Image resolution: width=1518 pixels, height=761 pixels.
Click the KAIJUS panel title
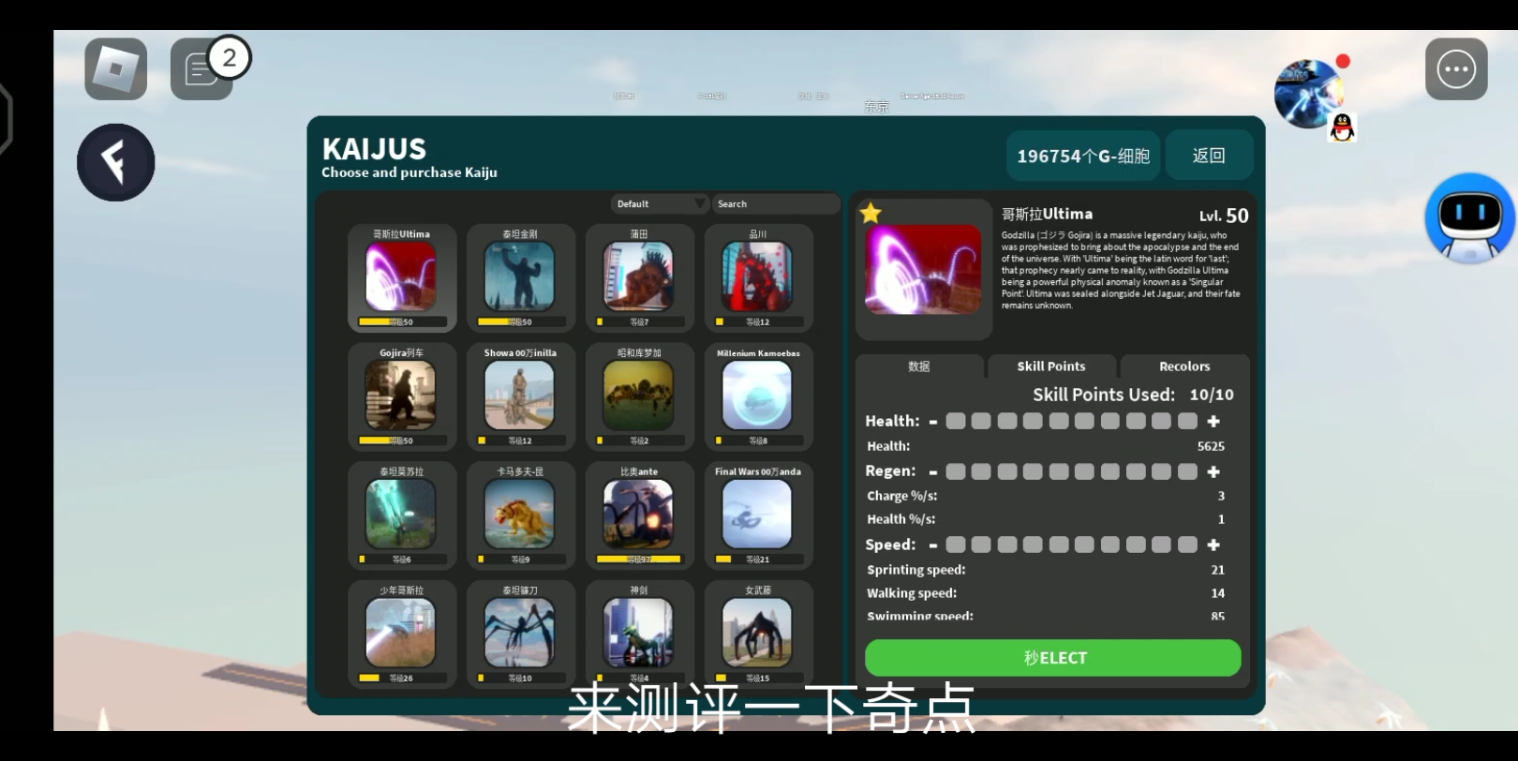click(x=374, y=149)
